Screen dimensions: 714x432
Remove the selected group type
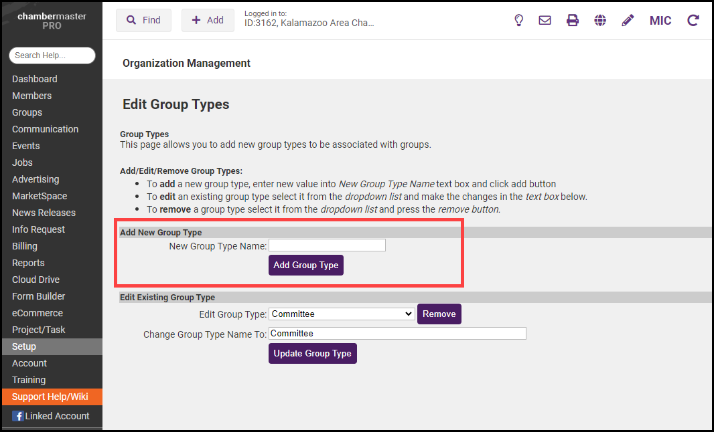(439, 314)
